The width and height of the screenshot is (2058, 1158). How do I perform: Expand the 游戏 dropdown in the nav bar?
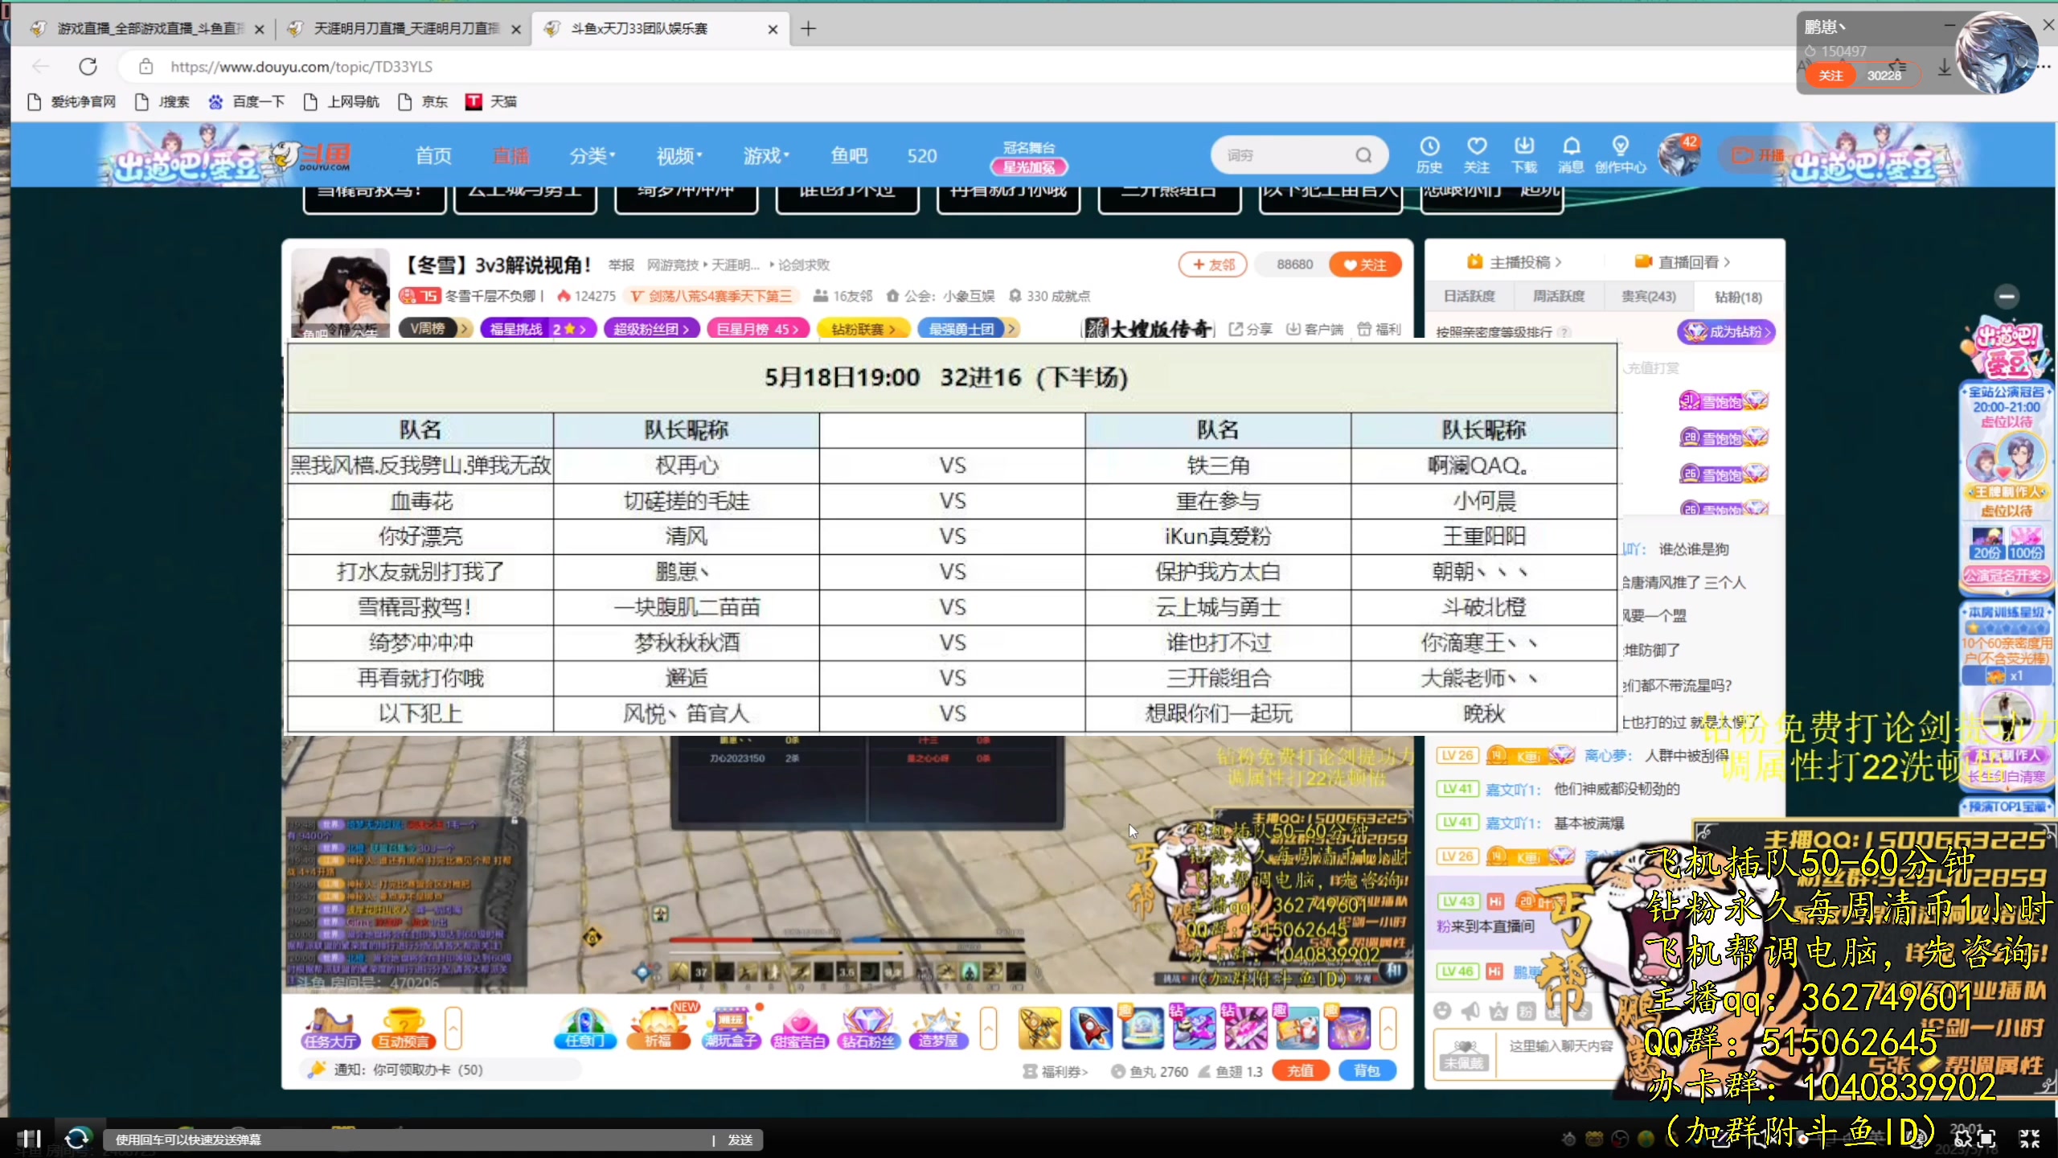pos(766,155)
